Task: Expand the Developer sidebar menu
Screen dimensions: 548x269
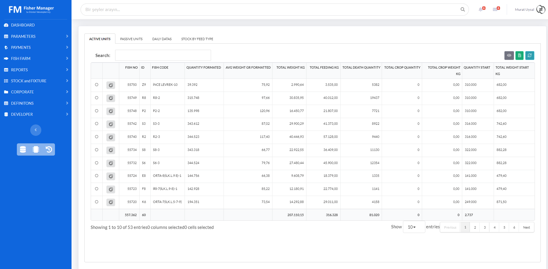Action: (x=36, y=114)
